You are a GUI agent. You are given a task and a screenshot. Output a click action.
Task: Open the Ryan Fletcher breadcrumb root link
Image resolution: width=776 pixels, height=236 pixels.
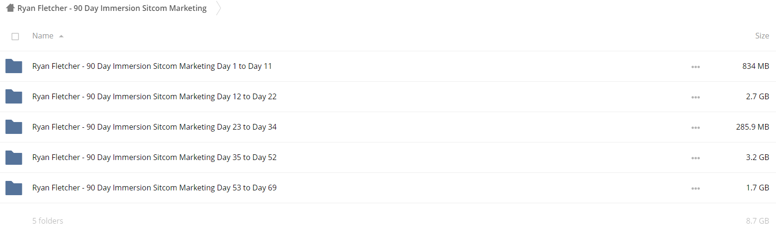pyautogui.click(x=112, y=8)
